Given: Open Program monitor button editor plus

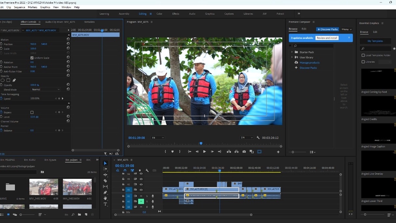Looking at the screenshot, I should [x=278, y=152].
